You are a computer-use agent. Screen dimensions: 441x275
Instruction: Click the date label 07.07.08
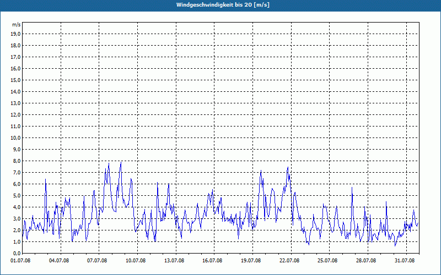97,261
